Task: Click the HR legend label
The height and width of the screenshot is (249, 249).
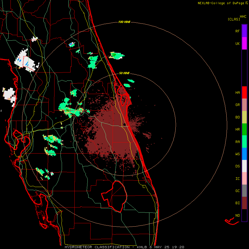Action: click(237, 129)
